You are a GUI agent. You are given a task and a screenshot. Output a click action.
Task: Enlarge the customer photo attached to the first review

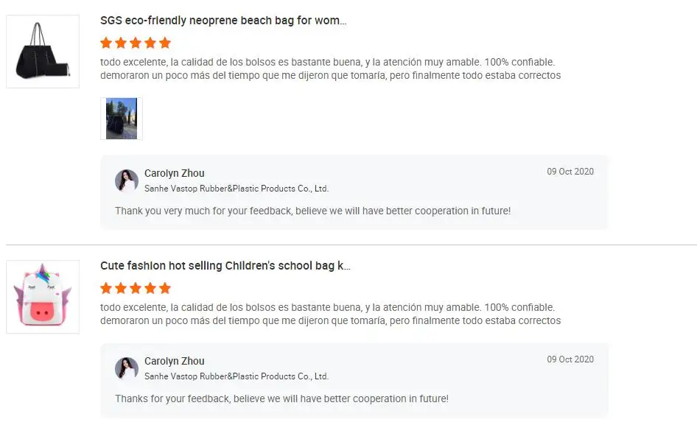pyautogui.click(x=121, y=118)
